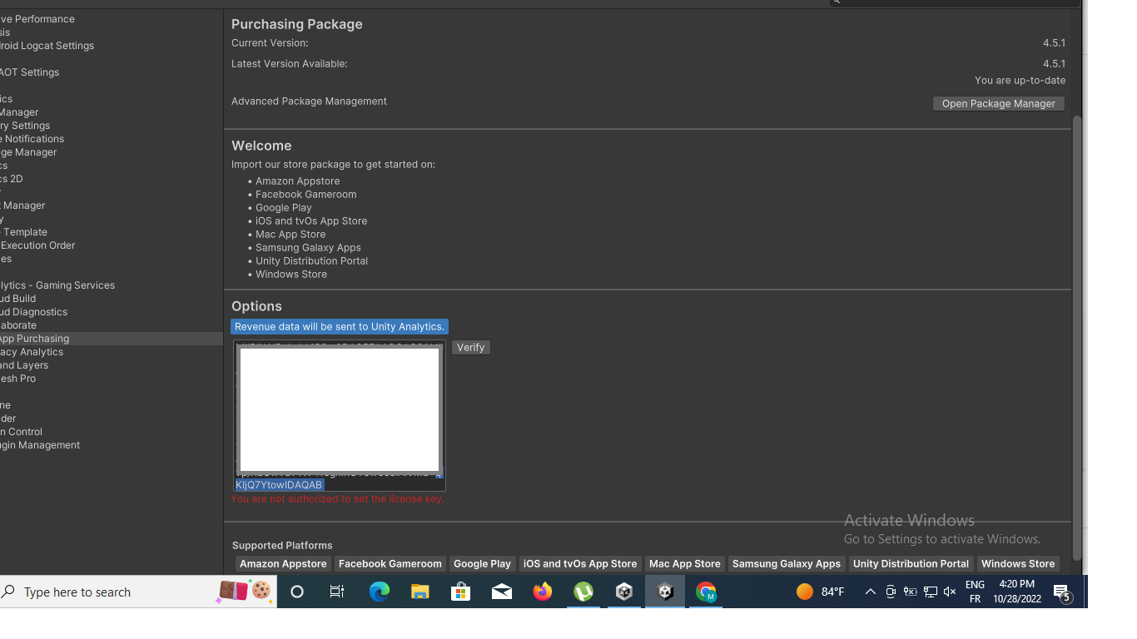Screen dimensions: 1137x639
Task: Click 'You are up-to-date' status text
Action: 1020,81
